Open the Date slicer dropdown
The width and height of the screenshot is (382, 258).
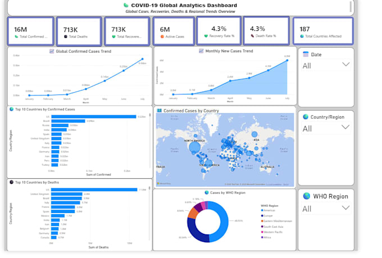(345, 65)
